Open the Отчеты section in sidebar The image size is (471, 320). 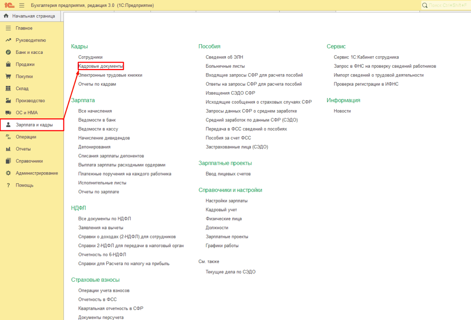pyautogui.click(x=23, y=149)
